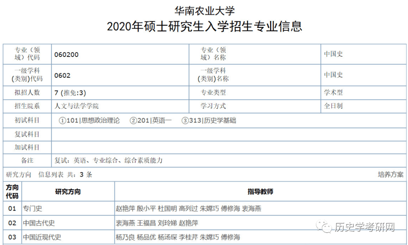Select the 专门史 research direction
The height and width of the screenshot is (245, 408).
pyautogui.click(x=32, y=208)
